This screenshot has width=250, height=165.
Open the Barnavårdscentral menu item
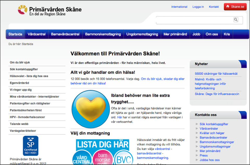pos(65,34)
